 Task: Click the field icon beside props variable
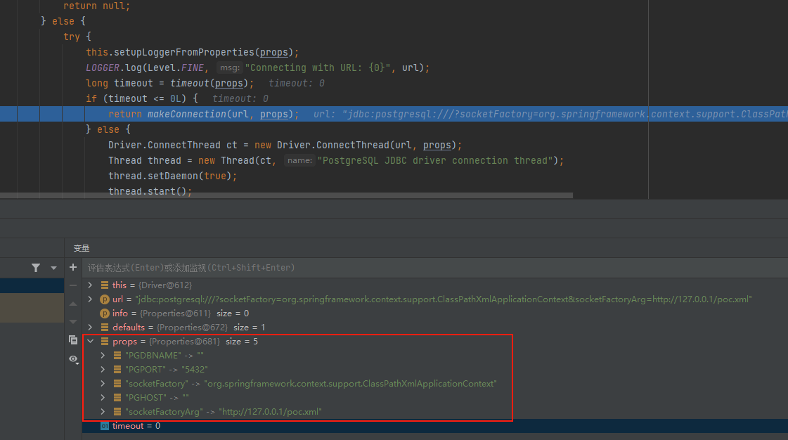click(x=105, y=341)
